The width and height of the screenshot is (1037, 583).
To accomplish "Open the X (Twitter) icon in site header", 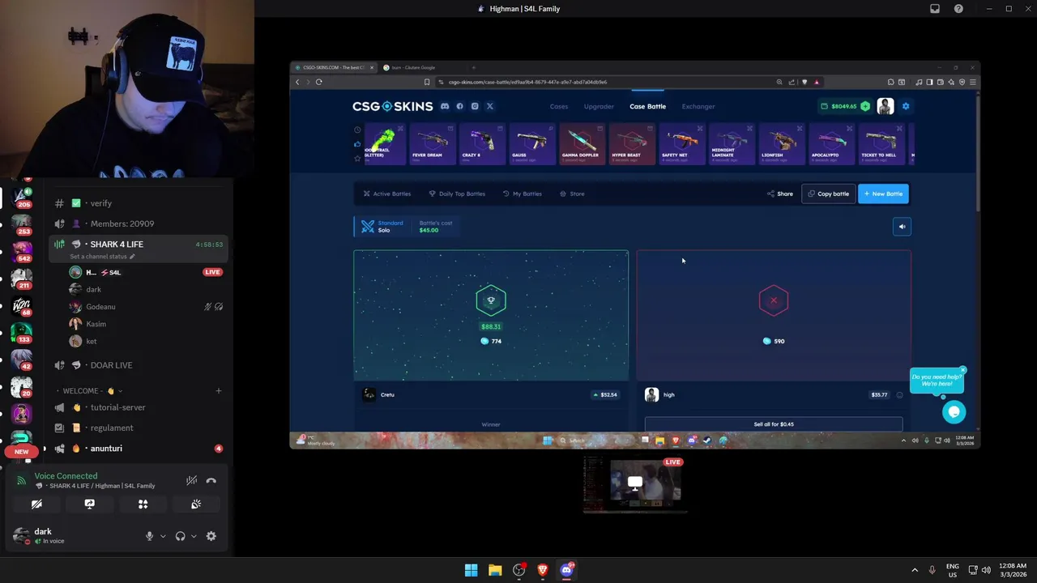I will [490, 106].
